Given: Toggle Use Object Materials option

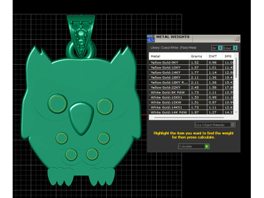Looking at the screenshot, I should tap(215, 125).
